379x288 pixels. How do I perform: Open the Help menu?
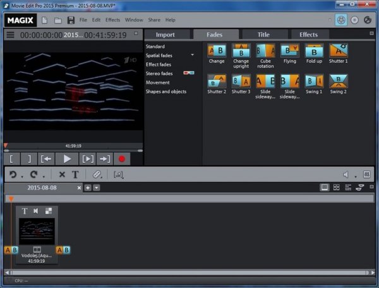click(170, 20)
